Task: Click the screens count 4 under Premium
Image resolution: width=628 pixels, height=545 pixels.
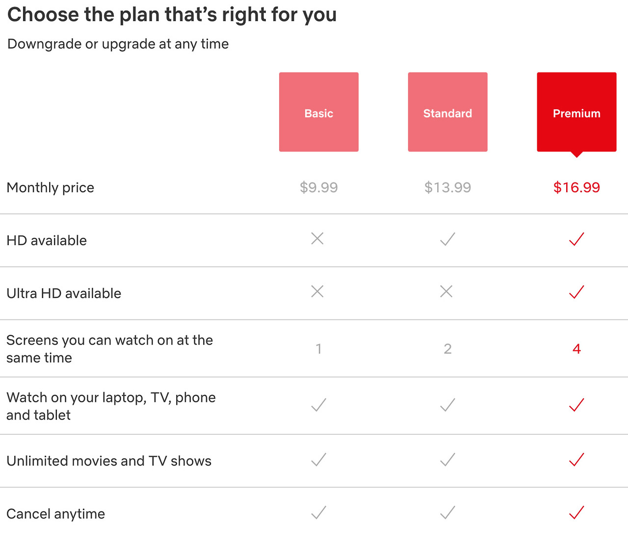Action: [577, 349]
